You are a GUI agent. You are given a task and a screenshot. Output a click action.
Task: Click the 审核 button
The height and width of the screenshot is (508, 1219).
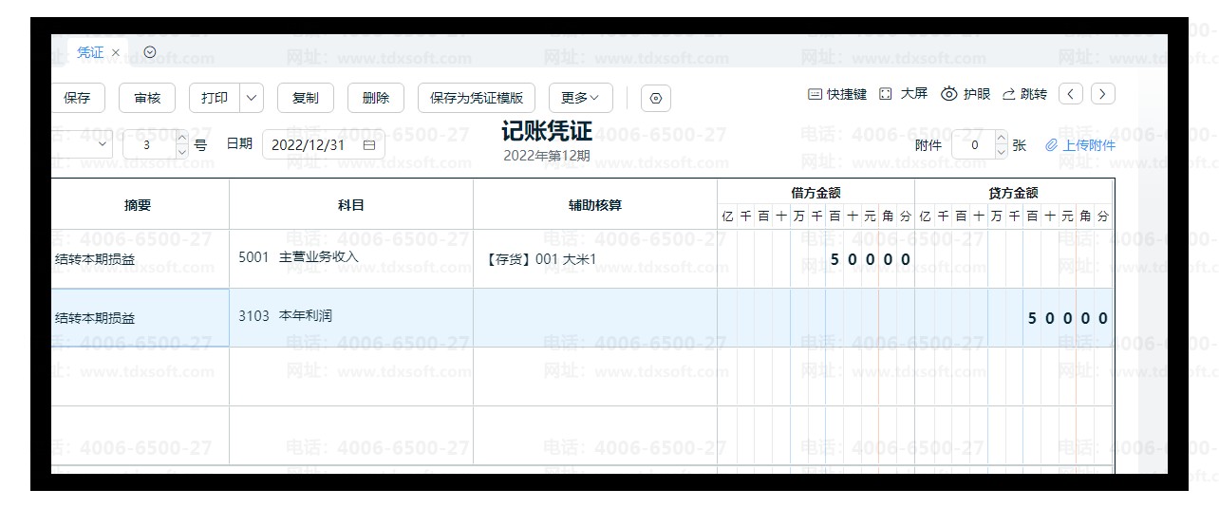click(x=147, y=98)
